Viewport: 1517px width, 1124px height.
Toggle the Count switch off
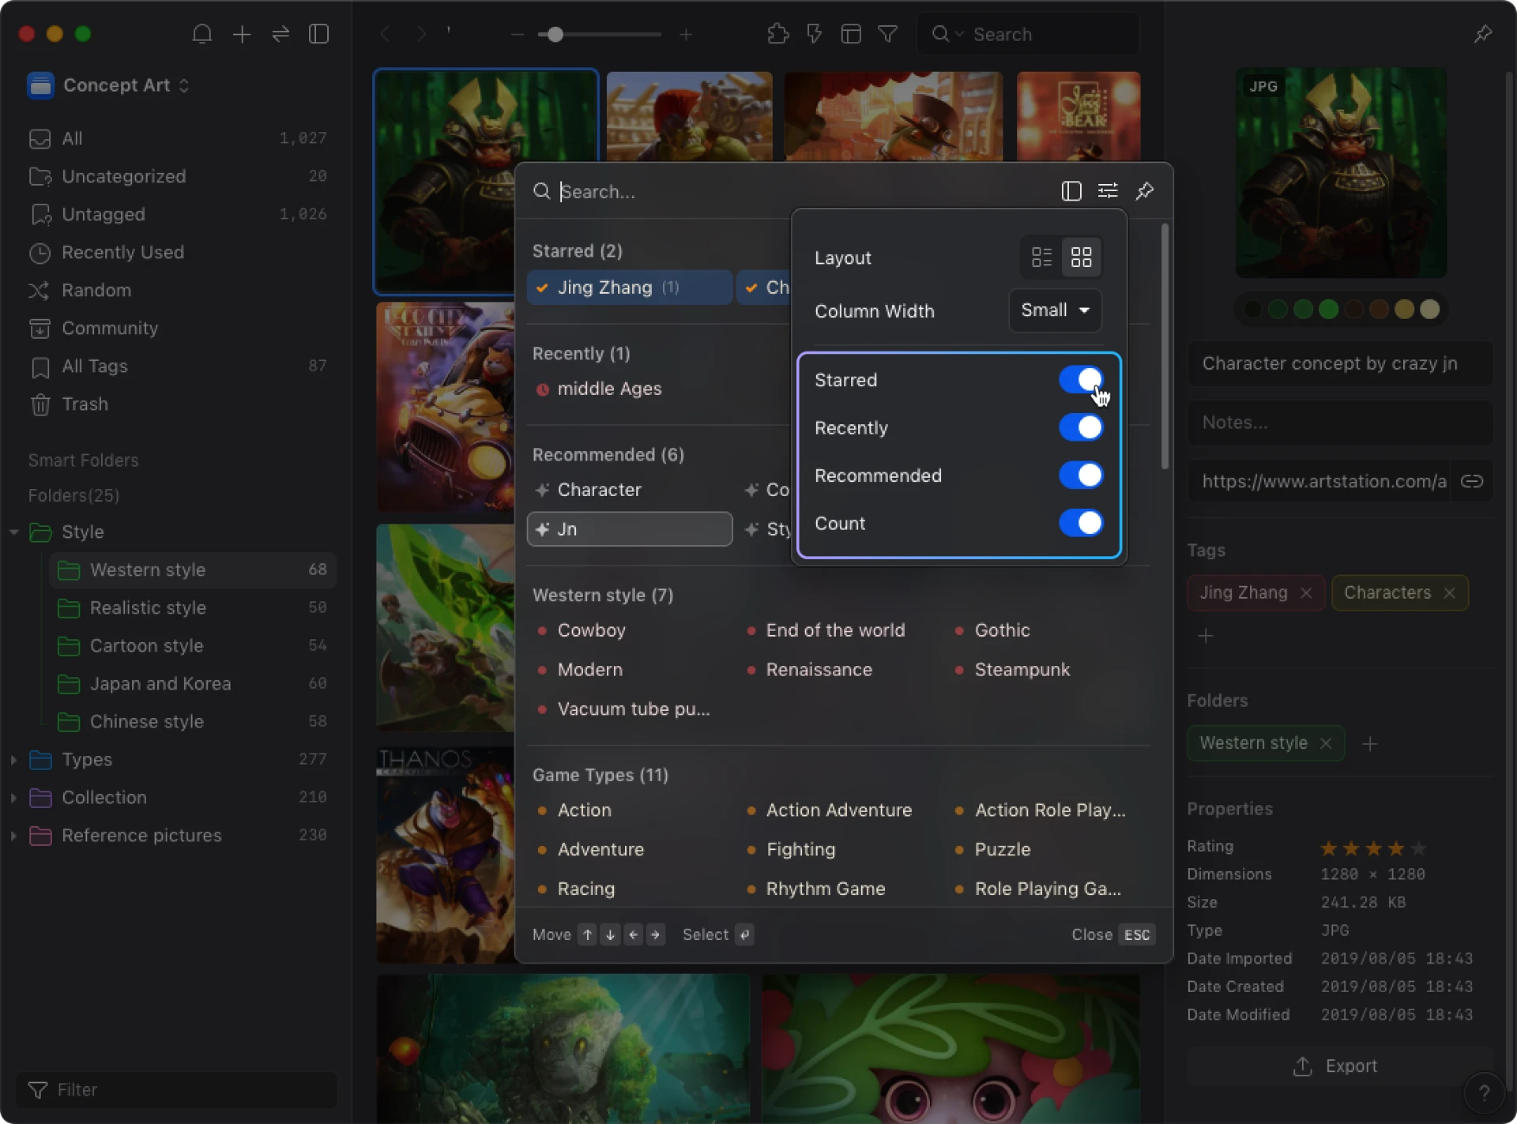1080,523
